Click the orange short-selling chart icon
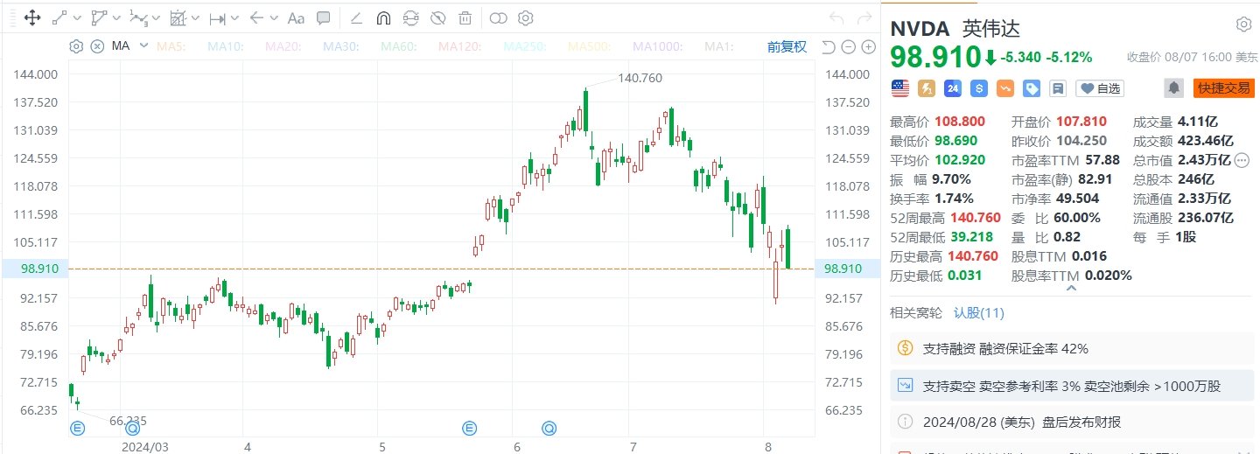The image size is (1260, 454). 1005,87
